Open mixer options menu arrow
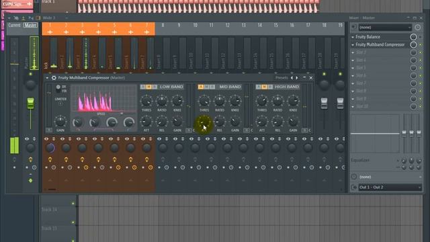 9,18
